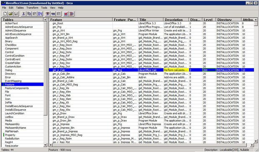Image resolution: width=259 pixels, height=152 pixels.
Task: Click the feature grid scroll up arrow
Action: (256, 20)
